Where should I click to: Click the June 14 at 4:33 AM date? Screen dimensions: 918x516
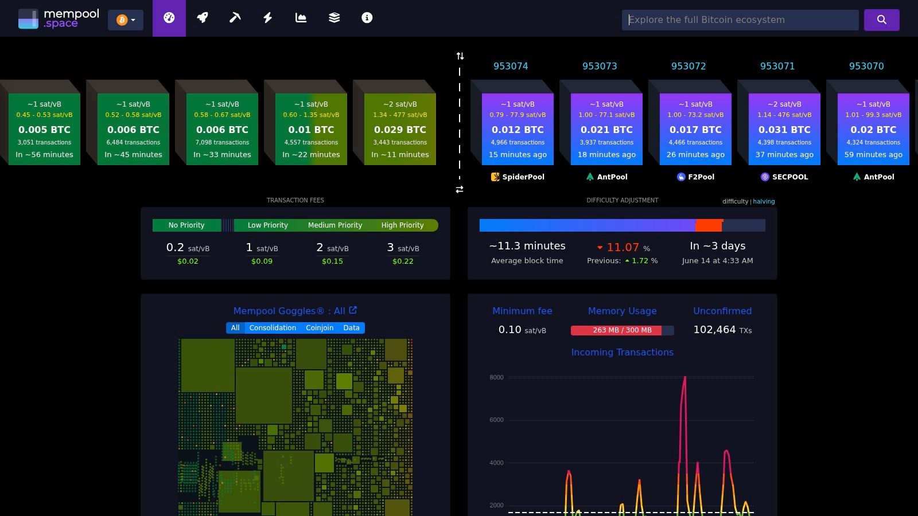click(x=718, y=260)
